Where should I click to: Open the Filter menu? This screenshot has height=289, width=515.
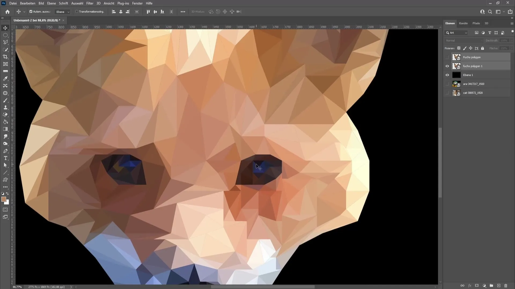(90, 3)
